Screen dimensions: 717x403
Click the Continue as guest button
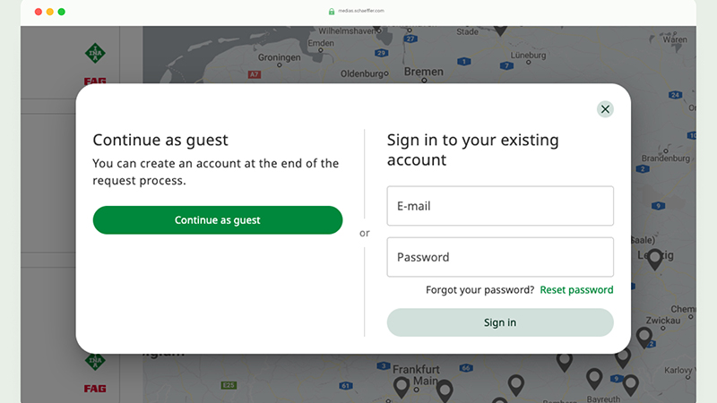218,220
